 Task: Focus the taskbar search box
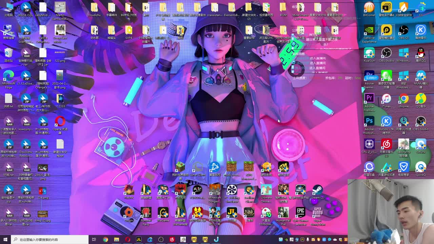[50, 240]
